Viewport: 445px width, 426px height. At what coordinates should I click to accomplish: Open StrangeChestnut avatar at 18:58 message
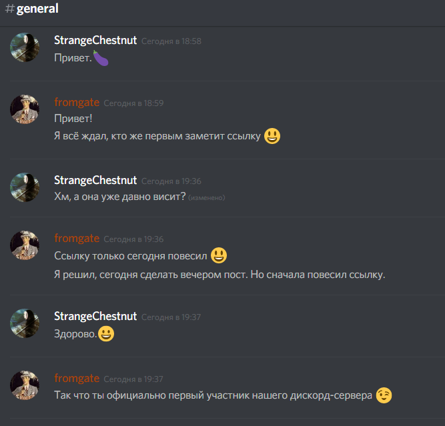(x=25, y=47)
